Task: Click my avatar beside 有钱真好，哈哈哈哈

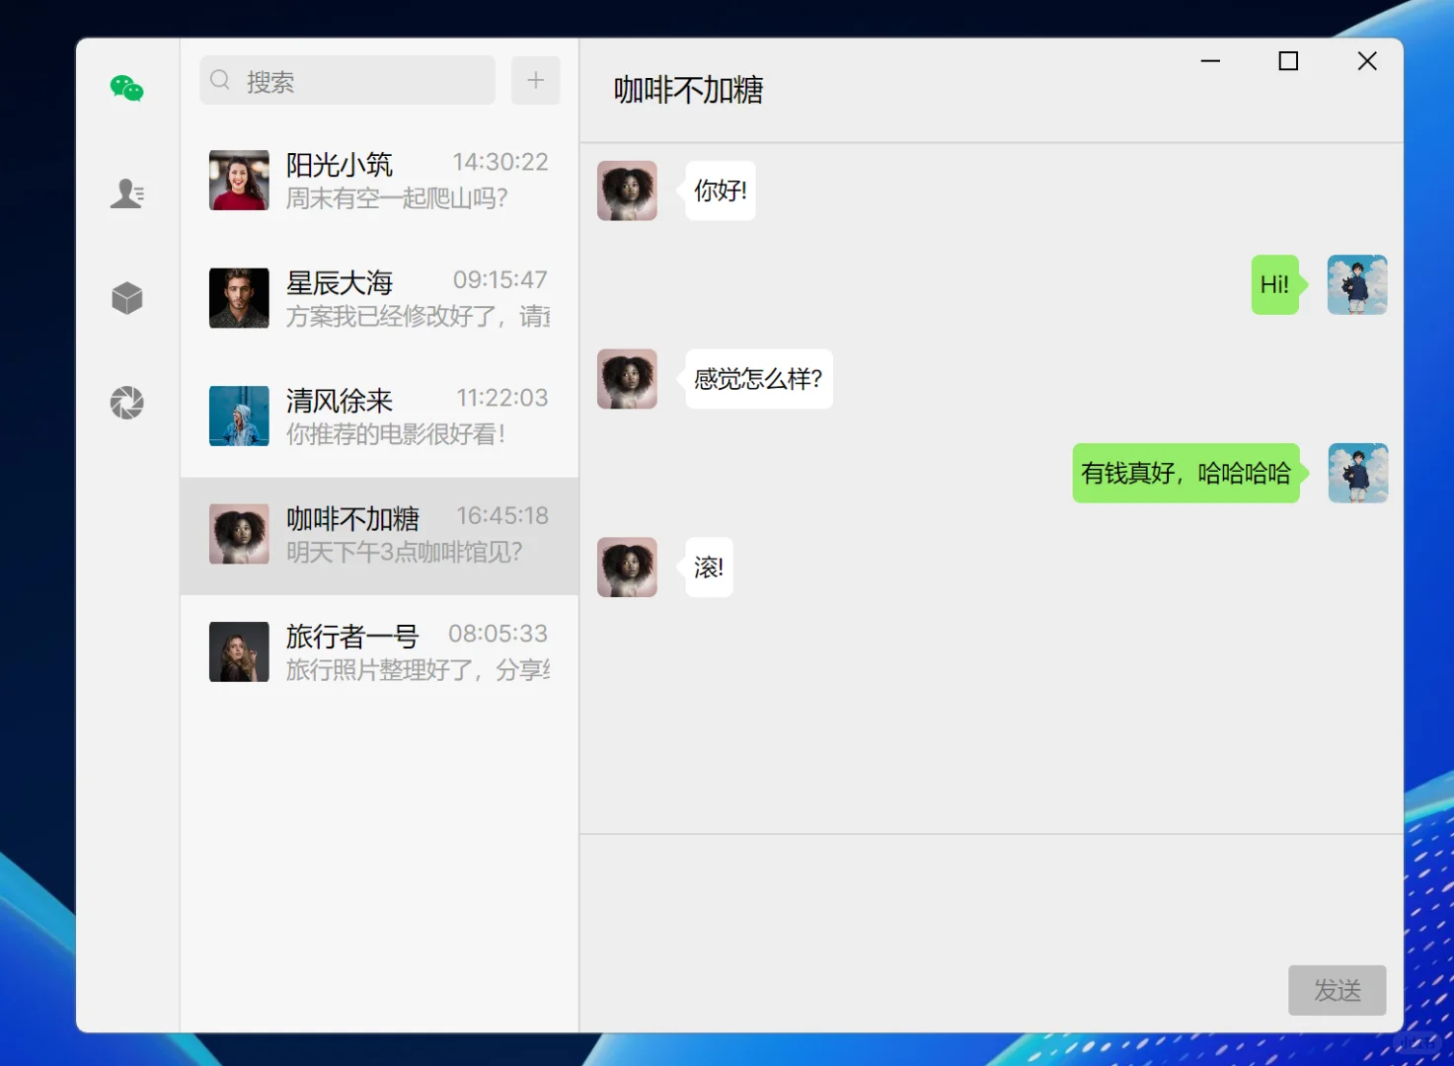Action: coord(1357,473)
